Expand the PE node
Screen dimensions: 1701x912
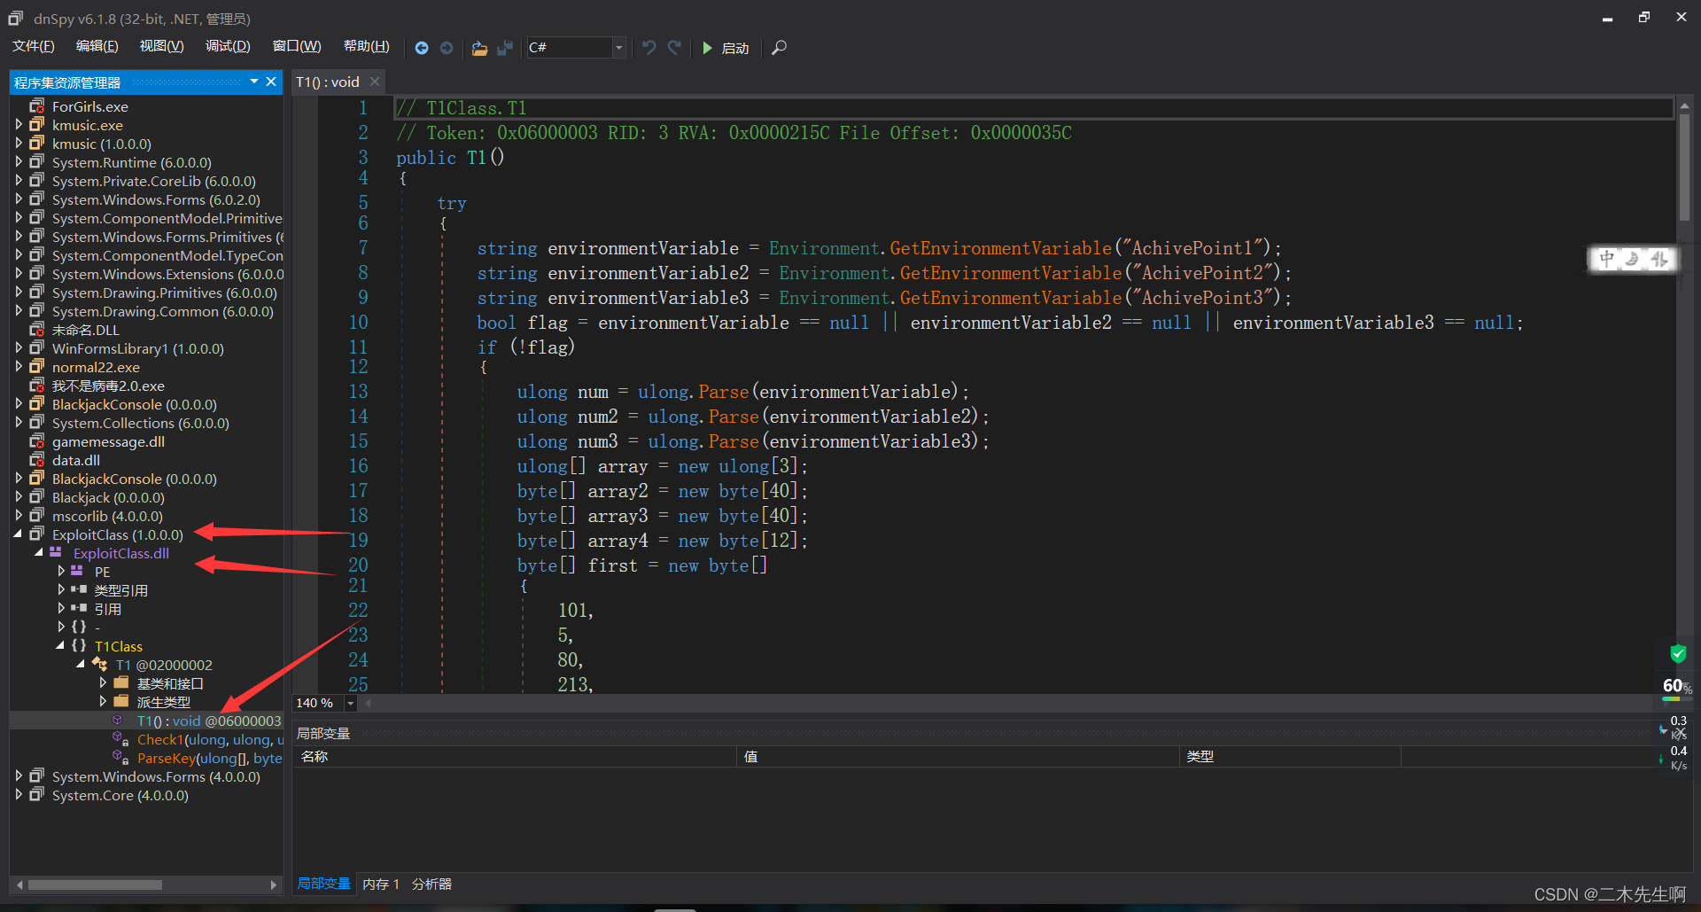[x=61, y=572]
